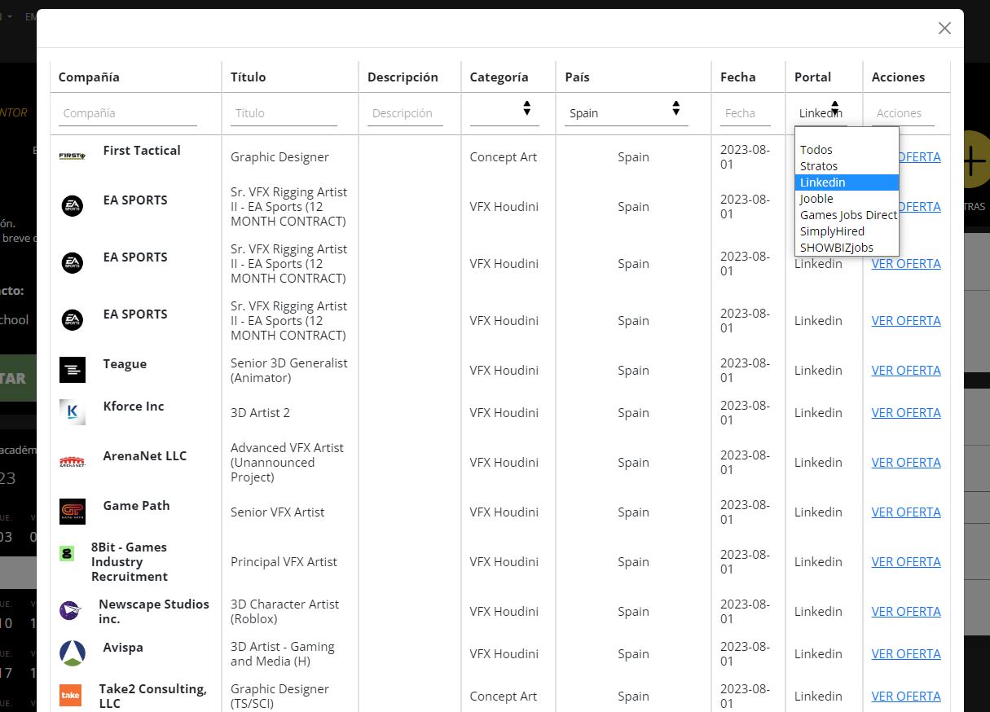Focus the Descripción filter input

405,113
